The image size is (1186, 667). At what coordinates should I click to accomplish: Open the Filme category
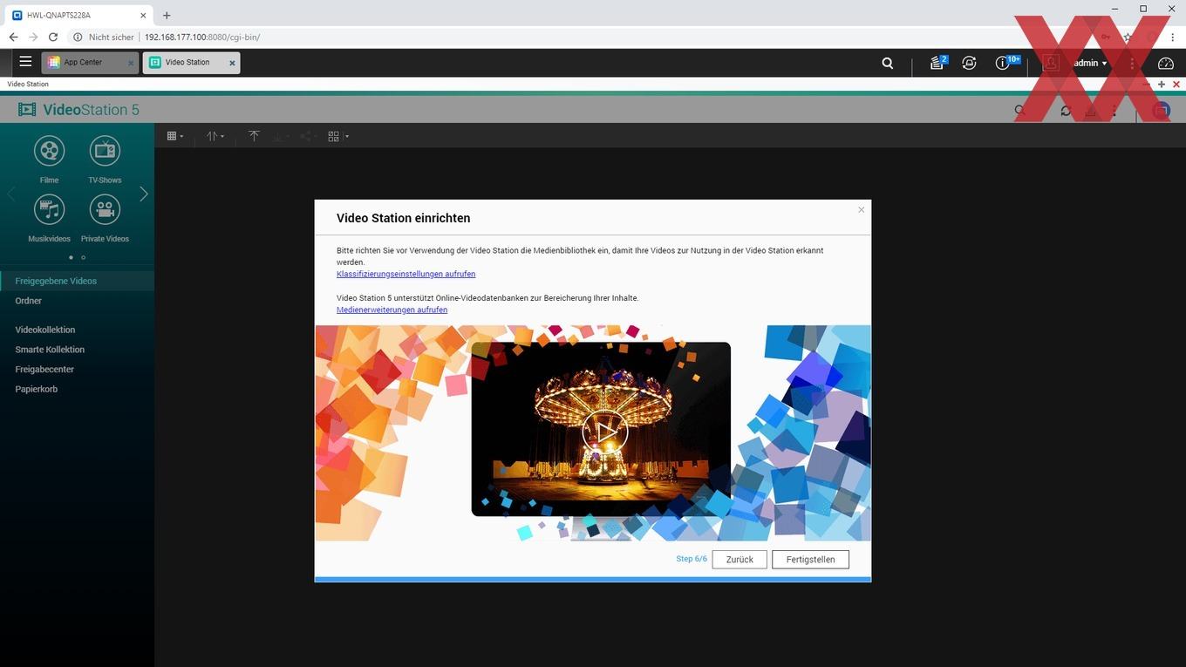tap(50, 160)
